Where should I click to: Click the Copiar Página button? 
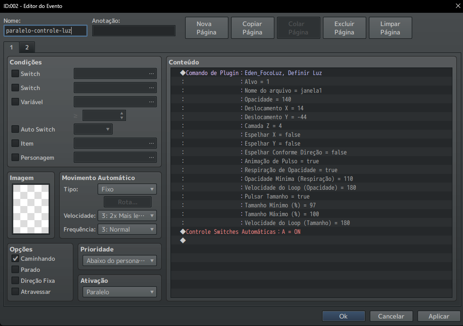pyautogui.click(x=252, y=28)
